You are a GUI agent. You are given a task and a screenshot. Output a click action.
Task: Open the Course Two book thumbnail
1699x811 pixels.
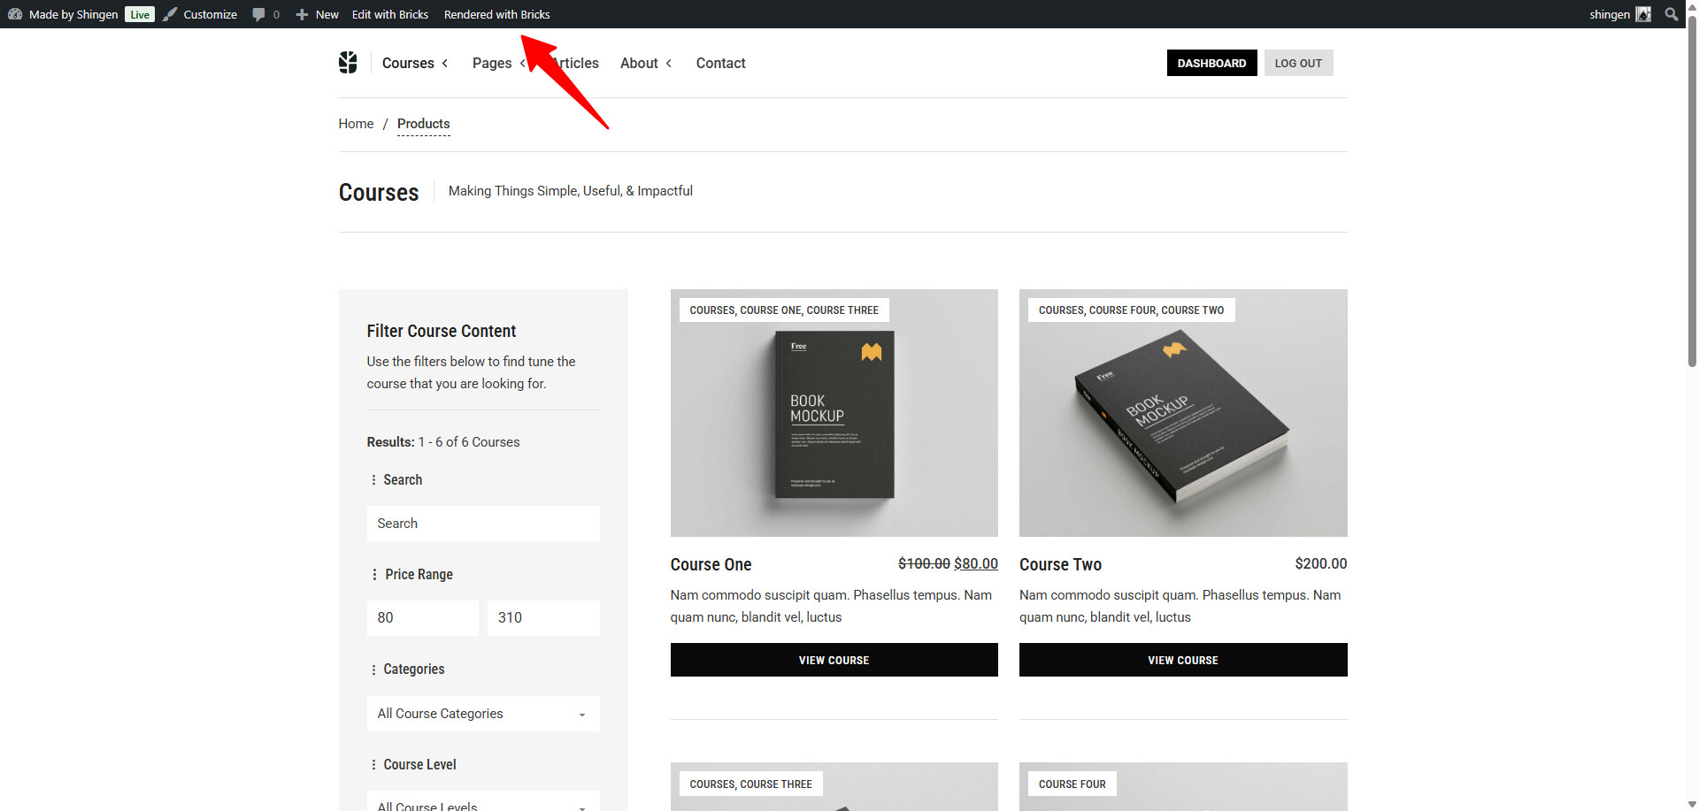[1182, 413]
